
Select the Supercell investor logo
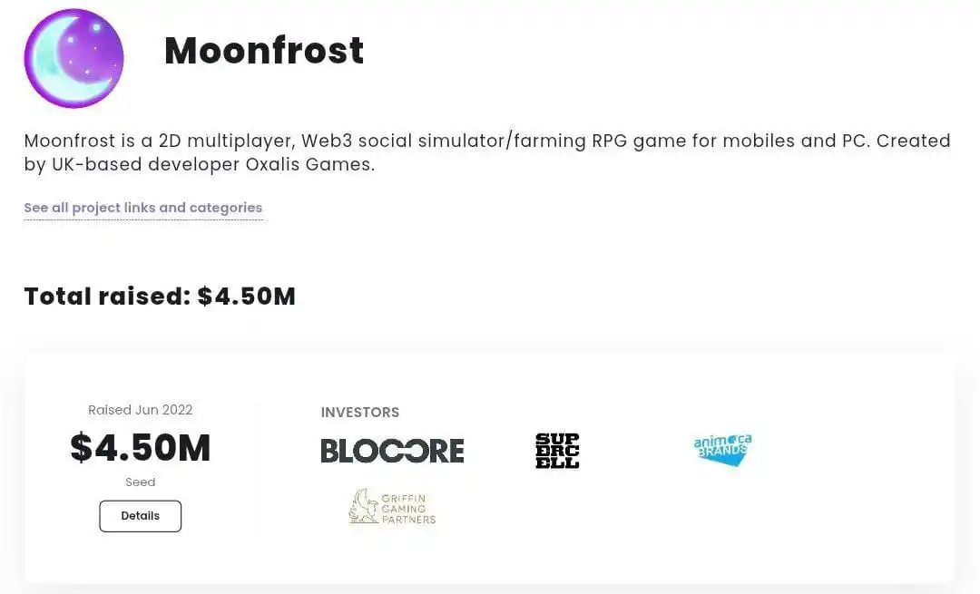click(557, 451)
